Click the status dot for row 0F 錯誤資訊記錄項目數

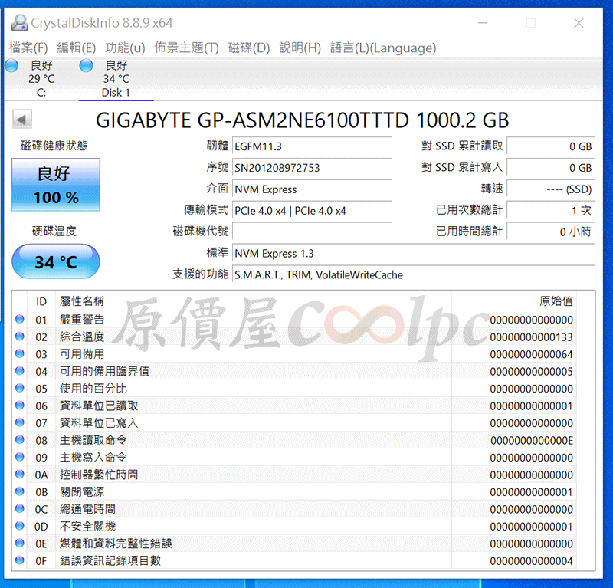click(20, 560)
